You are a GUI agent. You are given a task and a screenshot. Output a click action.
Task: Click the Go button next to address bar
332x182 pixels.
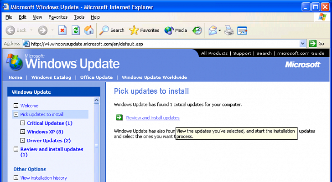tap(317, 44)
